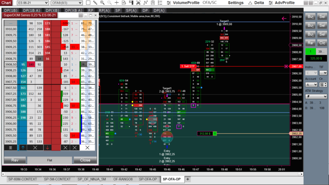
Task: Click Rev button in SuperDOM window
Action: [x=15, y=160]
